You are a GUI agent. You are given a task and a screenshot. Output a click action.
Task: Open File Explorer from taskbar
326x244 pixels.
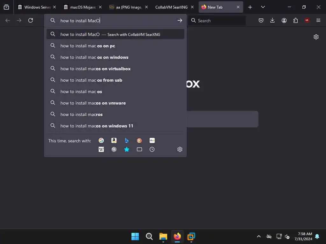pyautogui.click(x=163, y=236)
